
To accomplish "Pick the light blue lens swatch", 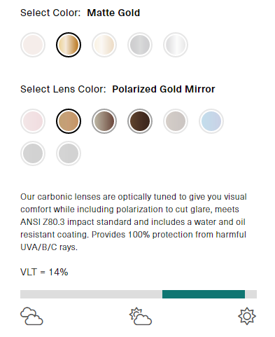I will coord(211,121).
